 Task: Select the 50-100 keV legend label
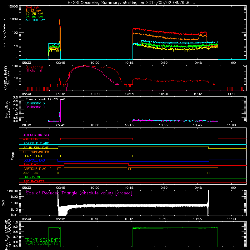(35, 20)
